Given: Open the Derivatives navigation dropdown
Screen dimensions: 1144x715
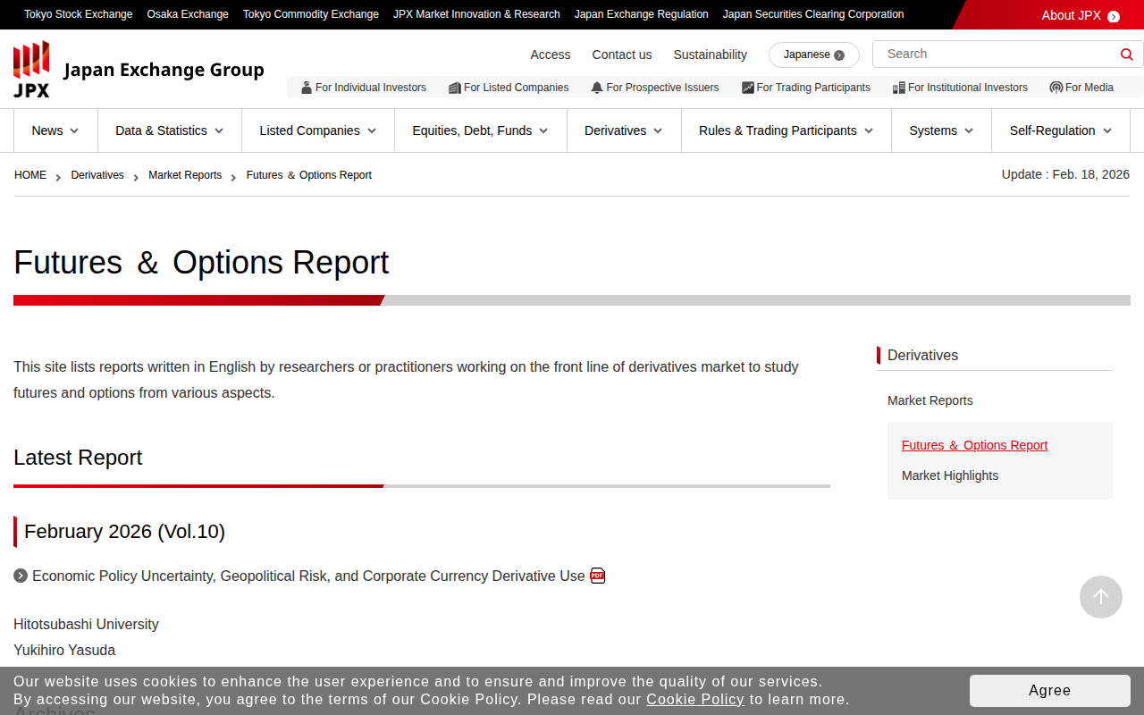Looking at the screenshot, I should (x=623, y=130).
